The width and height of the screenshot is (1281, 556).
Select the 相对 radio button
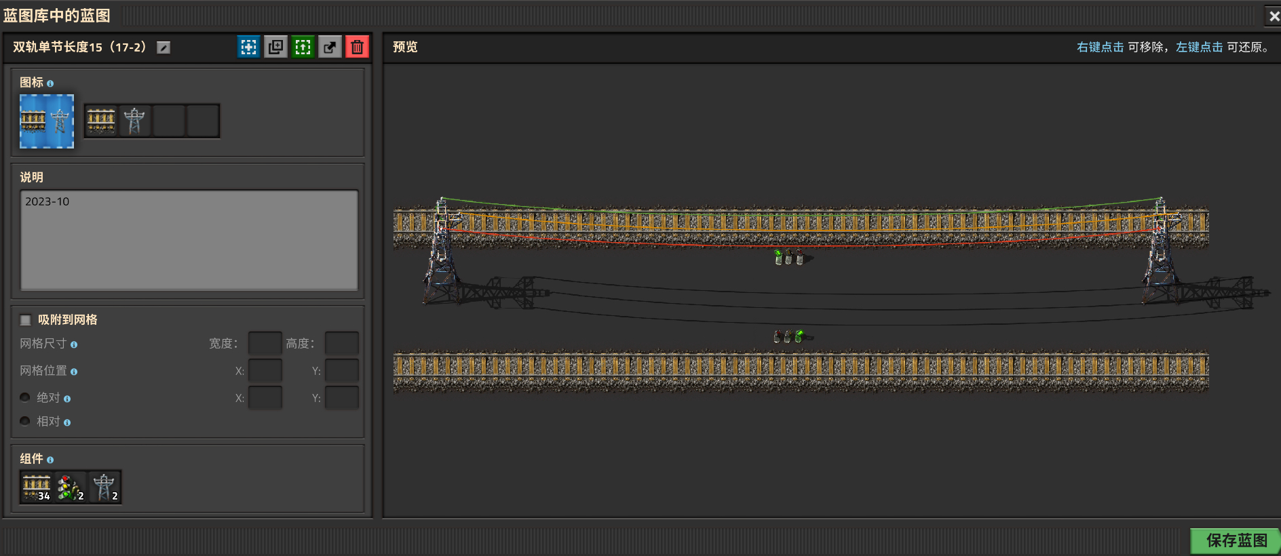(x=25, y=421)
